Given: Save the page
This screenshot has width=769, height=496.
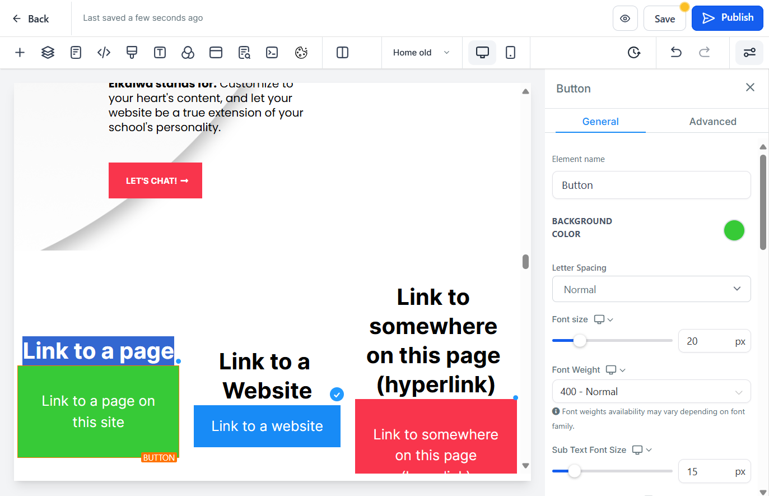Looking at the screenshot, I should [665, 18].
